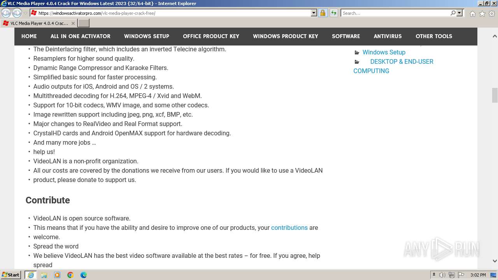Go forward with the browser Forward arrow

click(17, 13)
